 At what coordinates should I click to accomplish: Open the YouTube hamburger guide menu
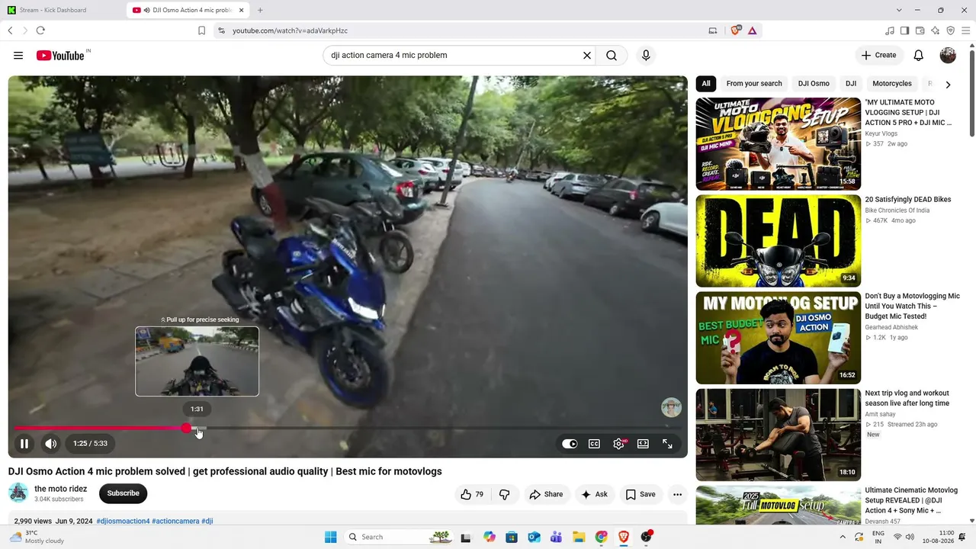[x=18, y=56]
